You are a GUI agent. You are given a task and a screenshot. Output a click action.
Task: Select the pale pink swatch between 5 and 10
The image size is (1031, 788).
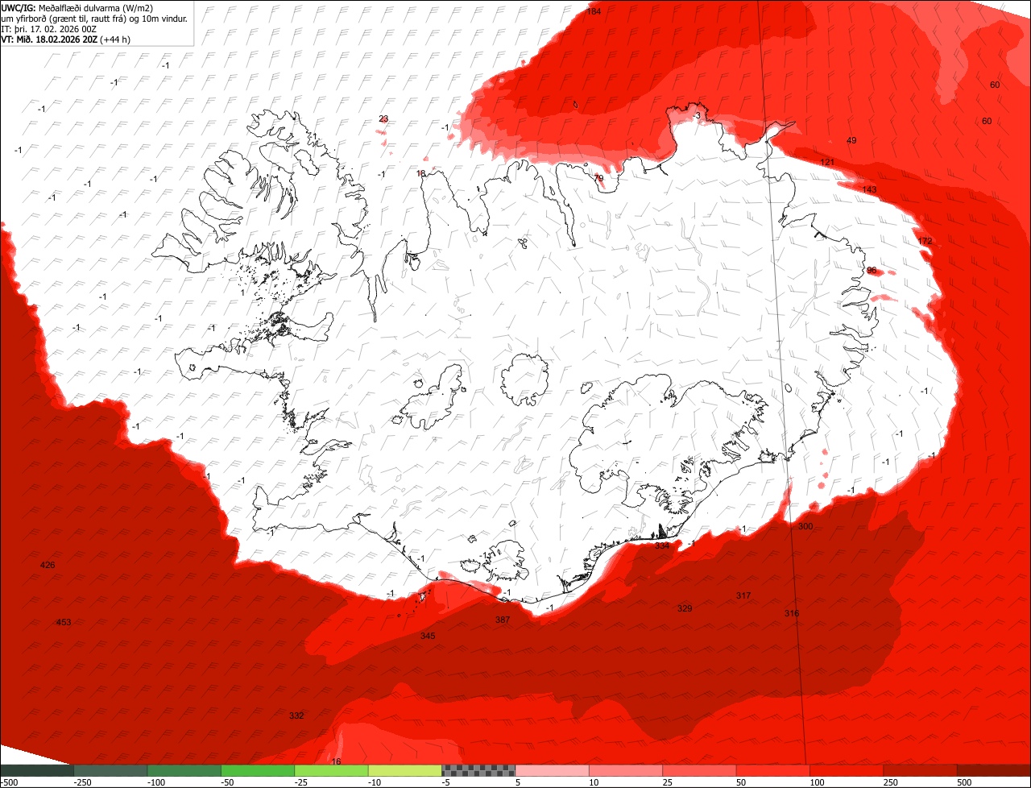[553, 771]
